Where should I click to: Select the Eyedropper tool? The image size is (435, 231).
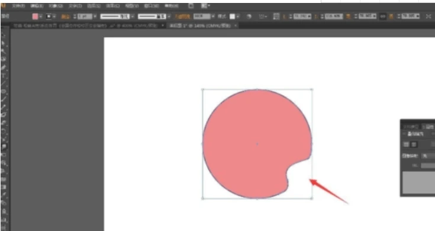(x=4, y=195)
